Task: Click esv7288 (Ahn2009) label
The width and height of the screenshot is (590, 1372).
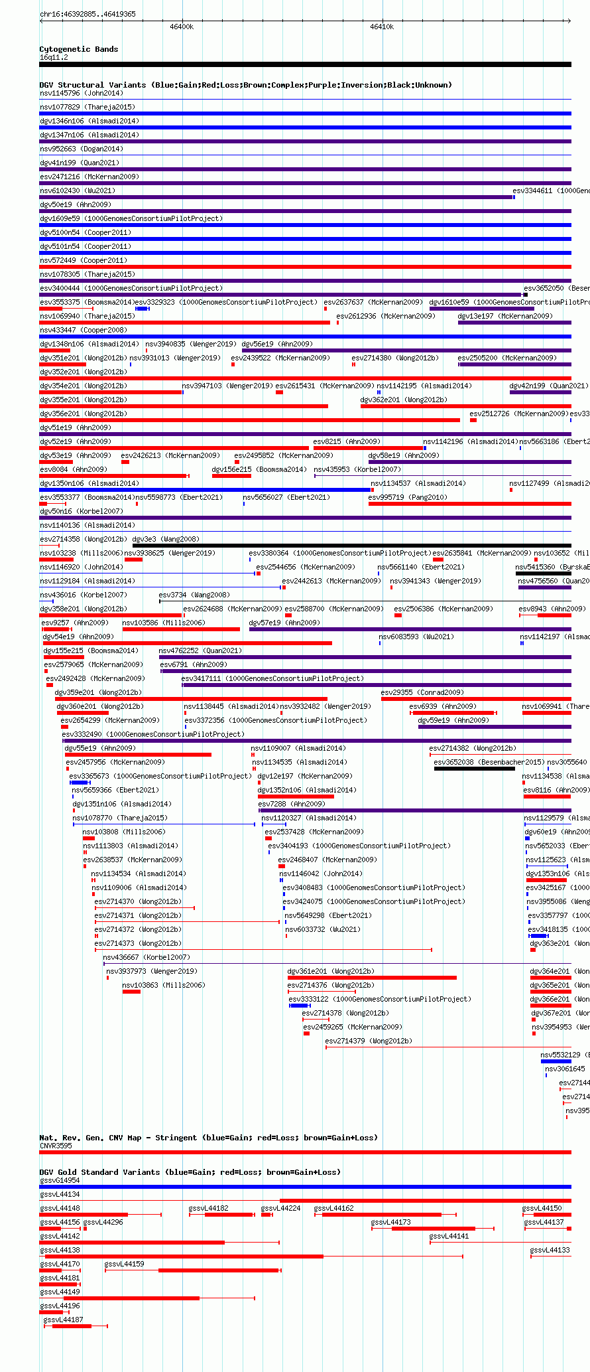Action: pyautogui.click(x=292, y=804)
